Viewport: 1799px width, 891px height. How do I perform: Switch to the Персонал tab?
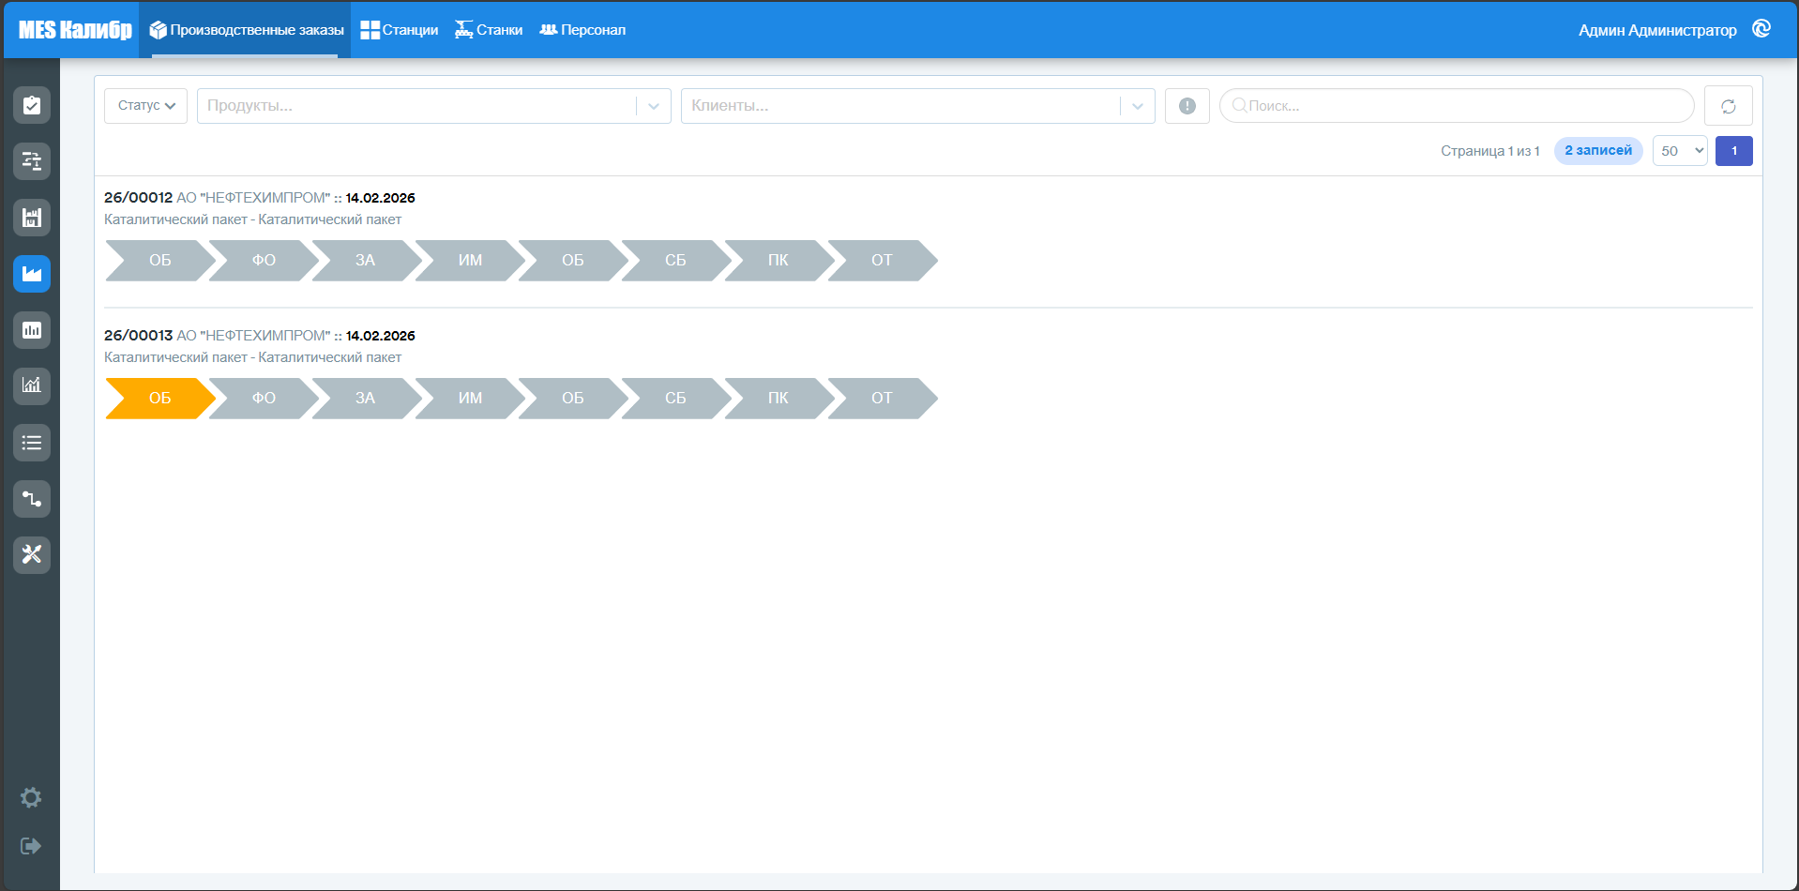[582, 30]
